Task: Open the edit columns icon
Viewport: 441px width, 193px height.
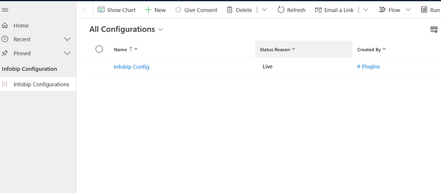Action: (434, 30)
